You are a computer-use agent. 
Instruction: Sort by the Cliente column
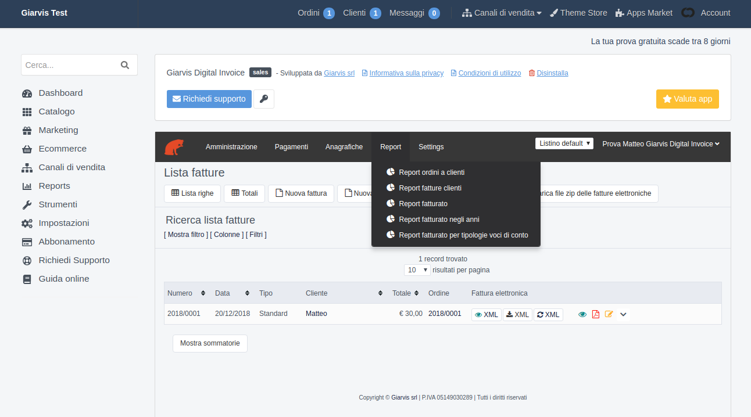click(380, 293)
